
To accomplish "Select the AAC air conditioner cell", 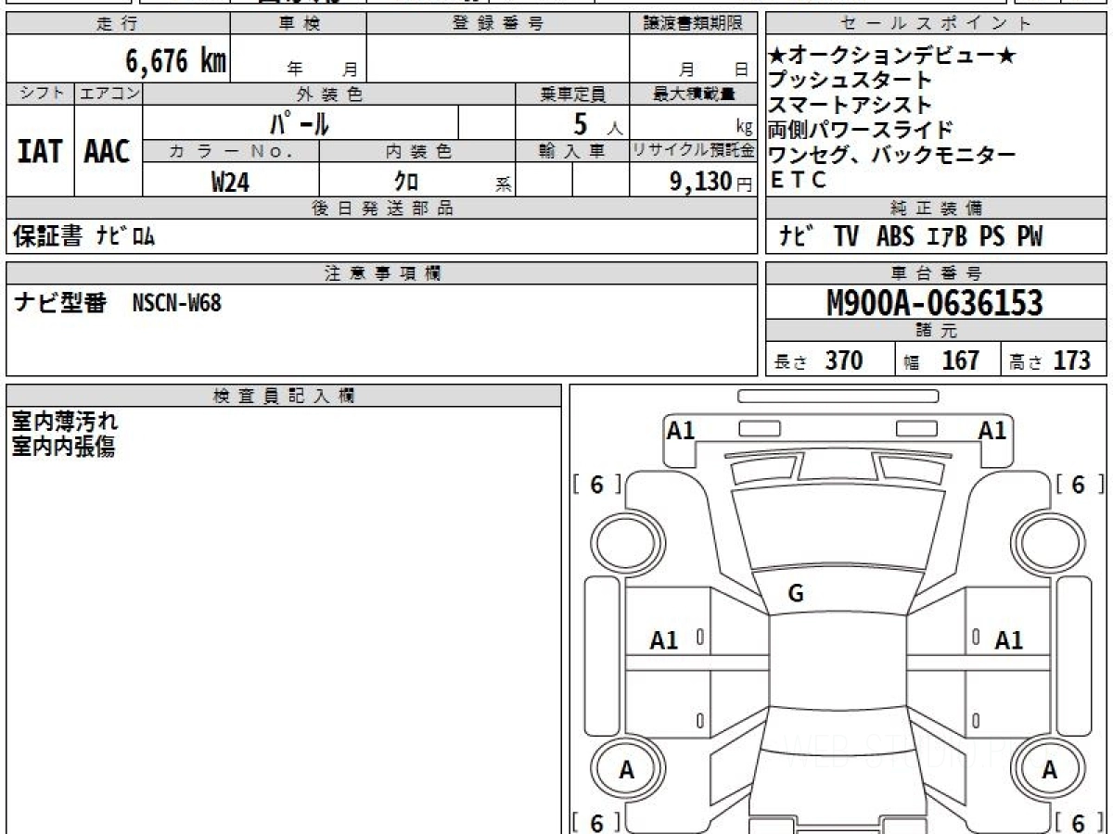I will click(108, 152).
